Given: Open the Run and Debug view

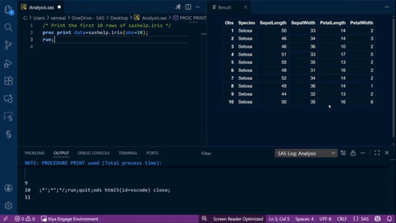Looking at the screenshot, I should point(8,63).
